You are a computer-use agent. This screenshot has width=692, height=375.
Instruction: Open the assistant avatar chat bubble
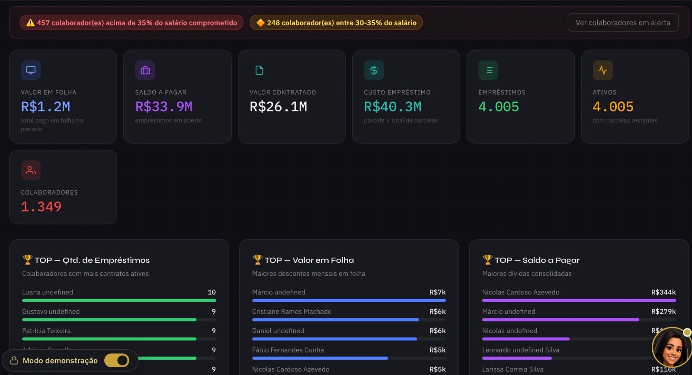click(x=671, y=348)
